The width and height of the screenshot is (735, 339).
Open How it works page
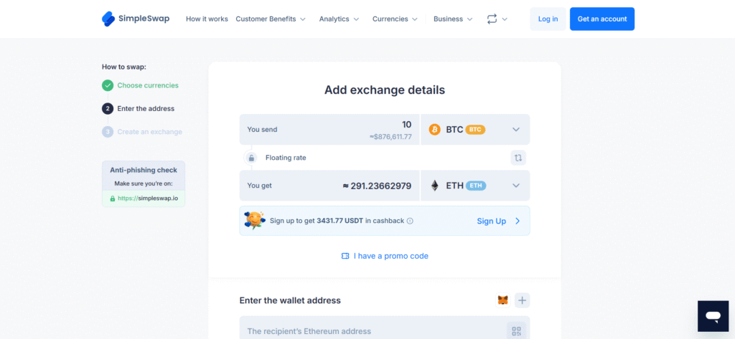click(x=207, y=19)
